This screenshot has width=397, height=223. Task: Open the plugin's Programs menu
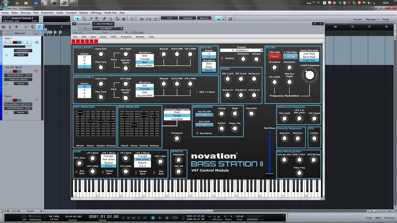pyautogui.click(x=126, y=37)
